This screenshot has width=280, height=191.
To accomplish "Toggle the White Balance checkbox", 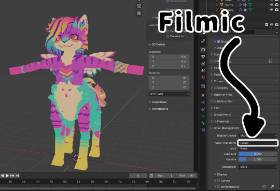I will (x=218, y=187).
